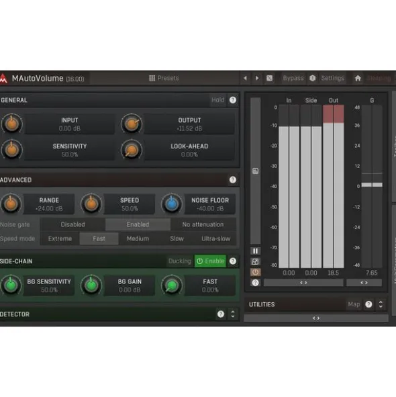Click the Speed 50.0% value field

[130, 204]
